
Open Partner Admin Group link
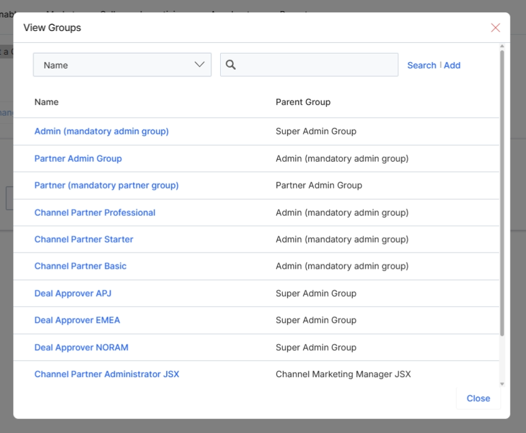pyautogui.click(x=78, y=159)
